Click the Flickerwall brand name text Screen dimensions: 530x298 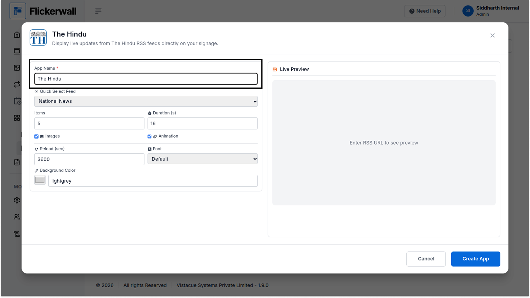pyautogui.click(x=53, y=11)
